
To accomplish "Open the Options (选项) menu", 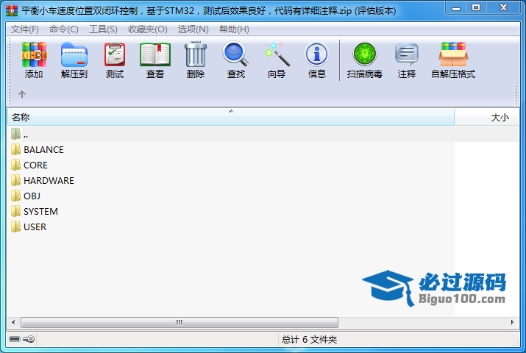I will (x=193, y=29).
